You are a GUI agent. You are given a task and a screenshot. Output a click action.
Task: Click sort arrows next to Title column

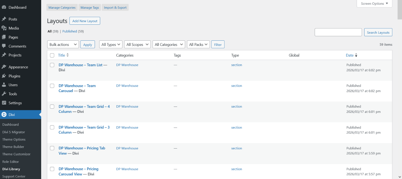pyautogui.click(x=68, y=55)
